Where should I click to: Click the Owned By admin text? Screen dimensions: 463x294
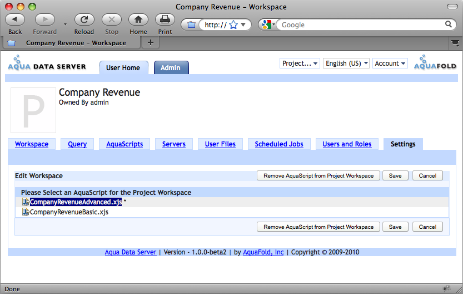tap(83, 102)
